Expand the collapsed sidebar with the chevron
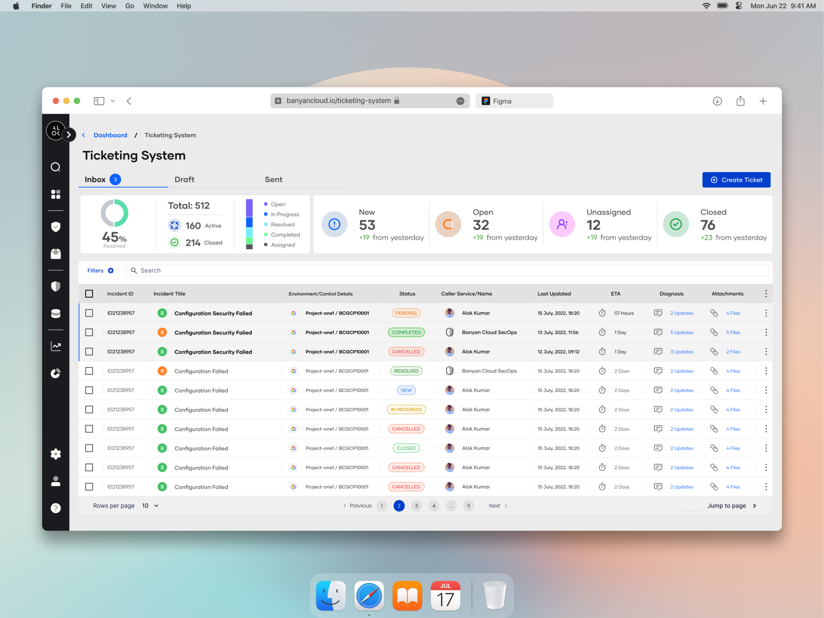The image size is (824, 618). click(x=68, y=135)
